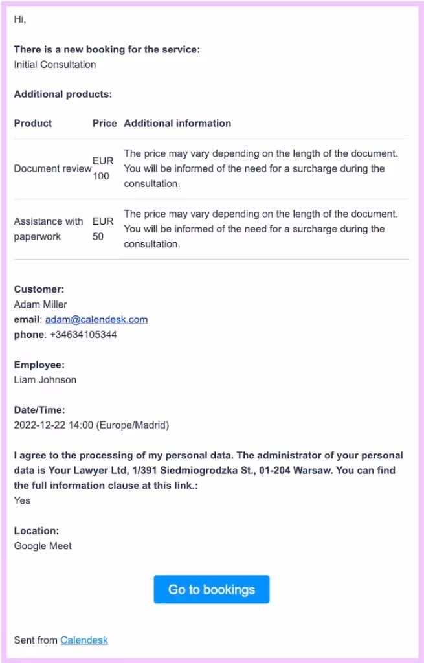The width and height of the screenshot is (424, 663).
Task: Select the Assistance with paperwork product cell
Action: tap(49, 229)
